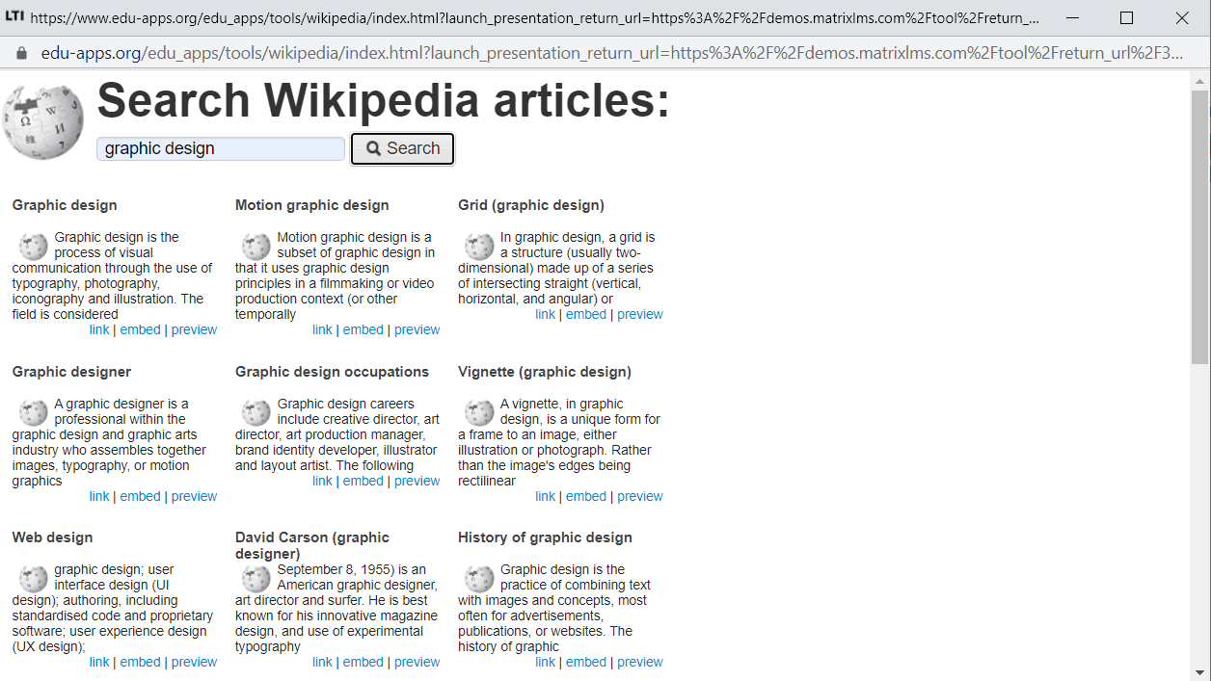
Task: Click the Search button with the magnifier
Action: click(403, 148)
